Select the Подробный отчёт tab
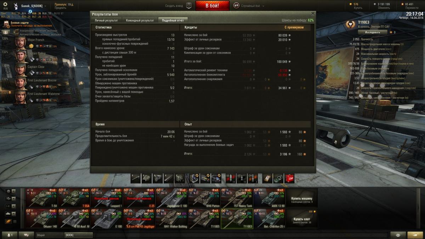The width and height of the screenshot is (425, 239). click(x=173, y=20)
